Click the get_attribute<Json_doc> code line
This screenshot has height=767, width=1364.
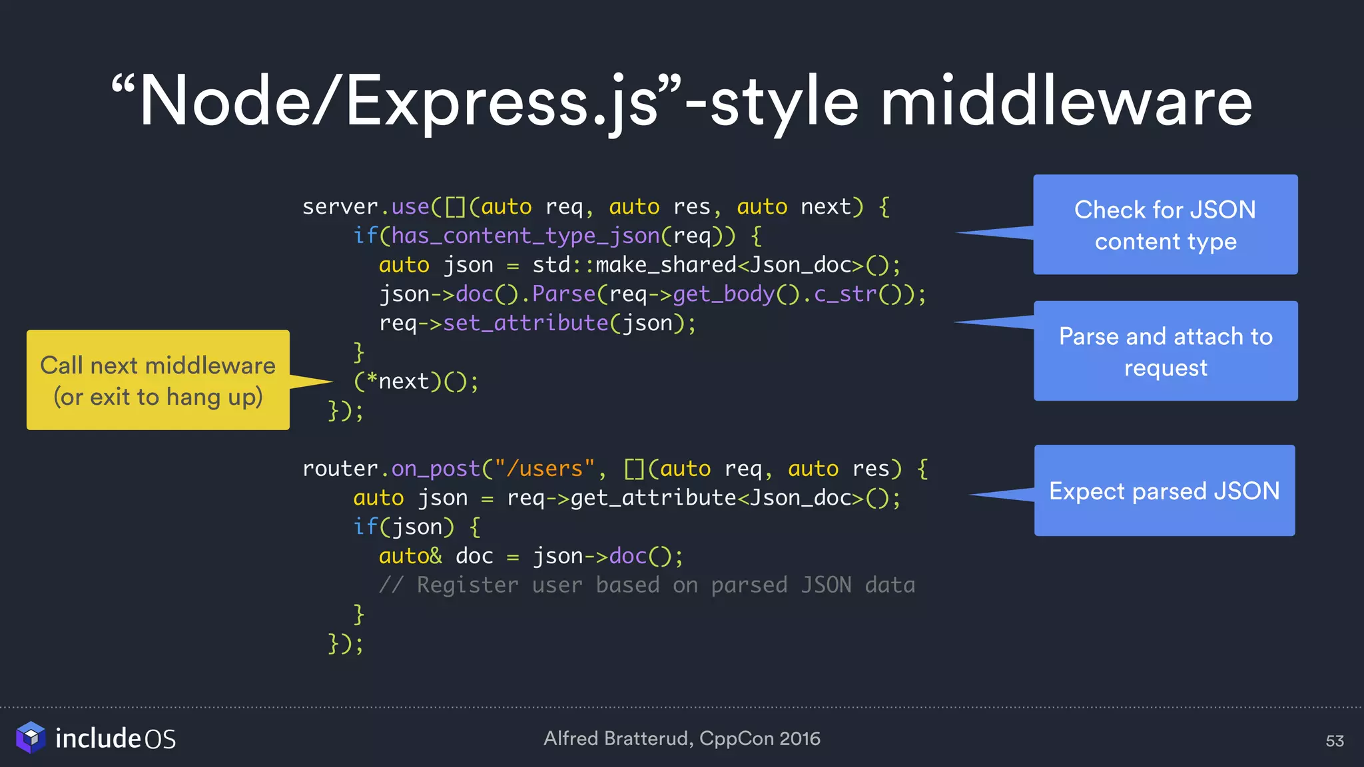626,498
